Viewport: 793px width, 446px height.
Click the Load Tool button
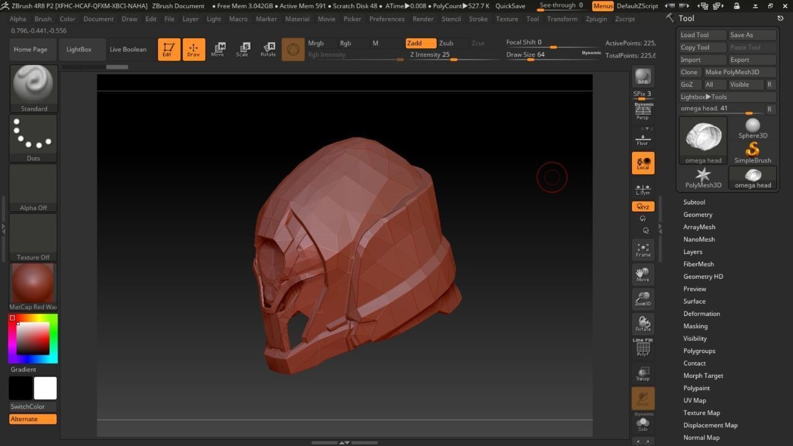tap(703, 35)
